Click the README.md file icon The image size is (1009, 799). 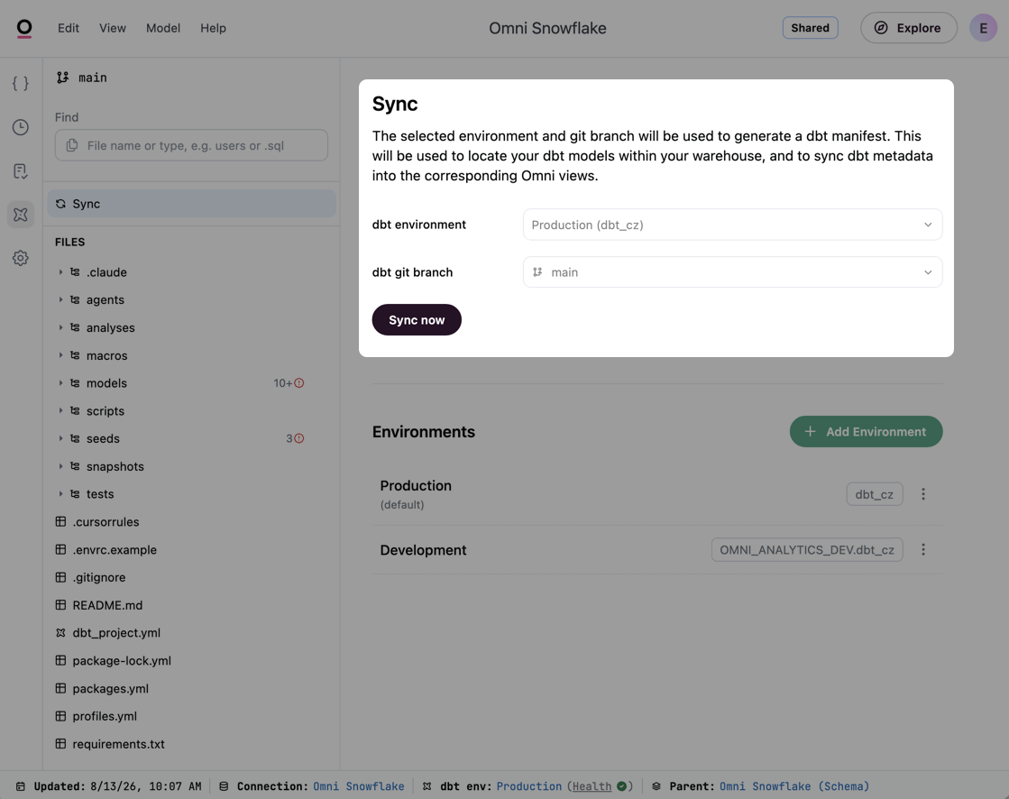point(60,605)
